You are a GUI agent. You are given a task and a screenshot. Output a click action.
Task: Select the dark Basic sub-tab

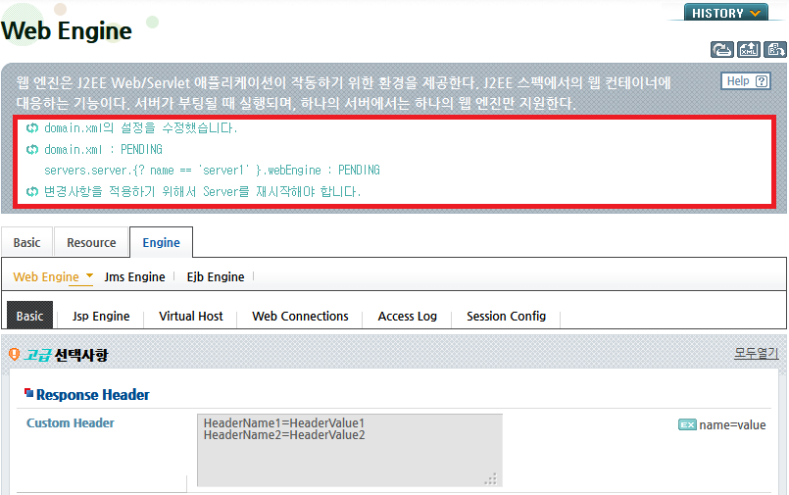[x=29, y=316]
